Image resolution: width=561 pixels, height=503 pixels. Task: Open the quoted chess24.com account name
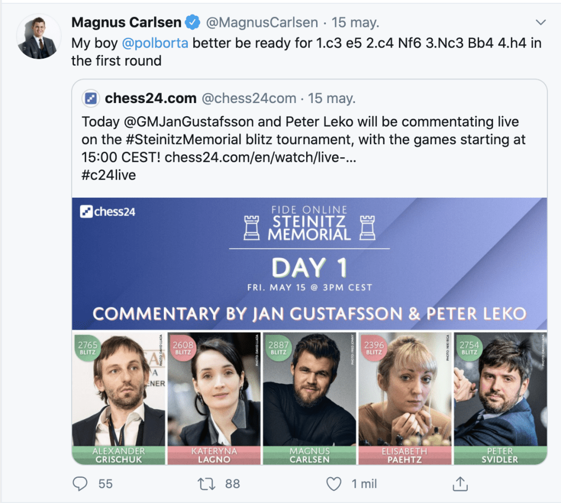tap(151, 99)
